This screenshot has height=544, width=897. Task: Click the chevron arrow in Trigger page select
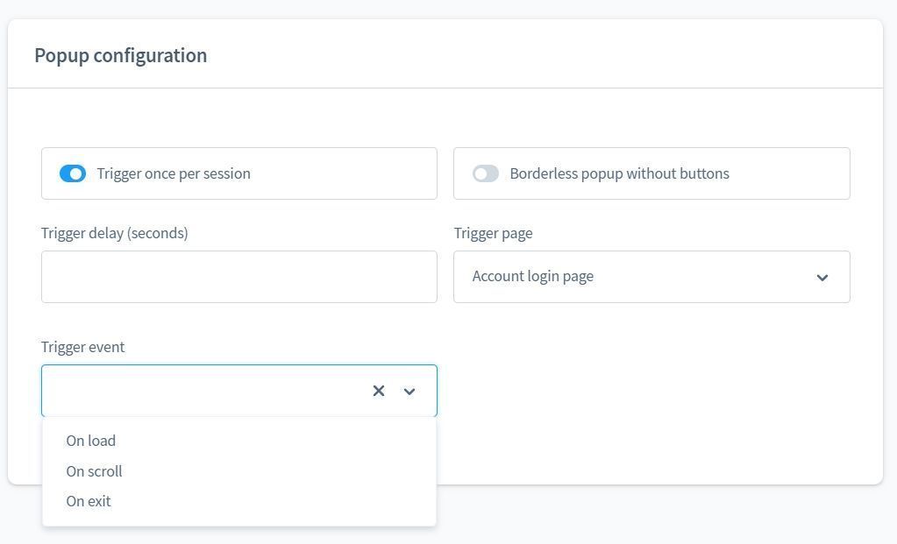[822, 278]
